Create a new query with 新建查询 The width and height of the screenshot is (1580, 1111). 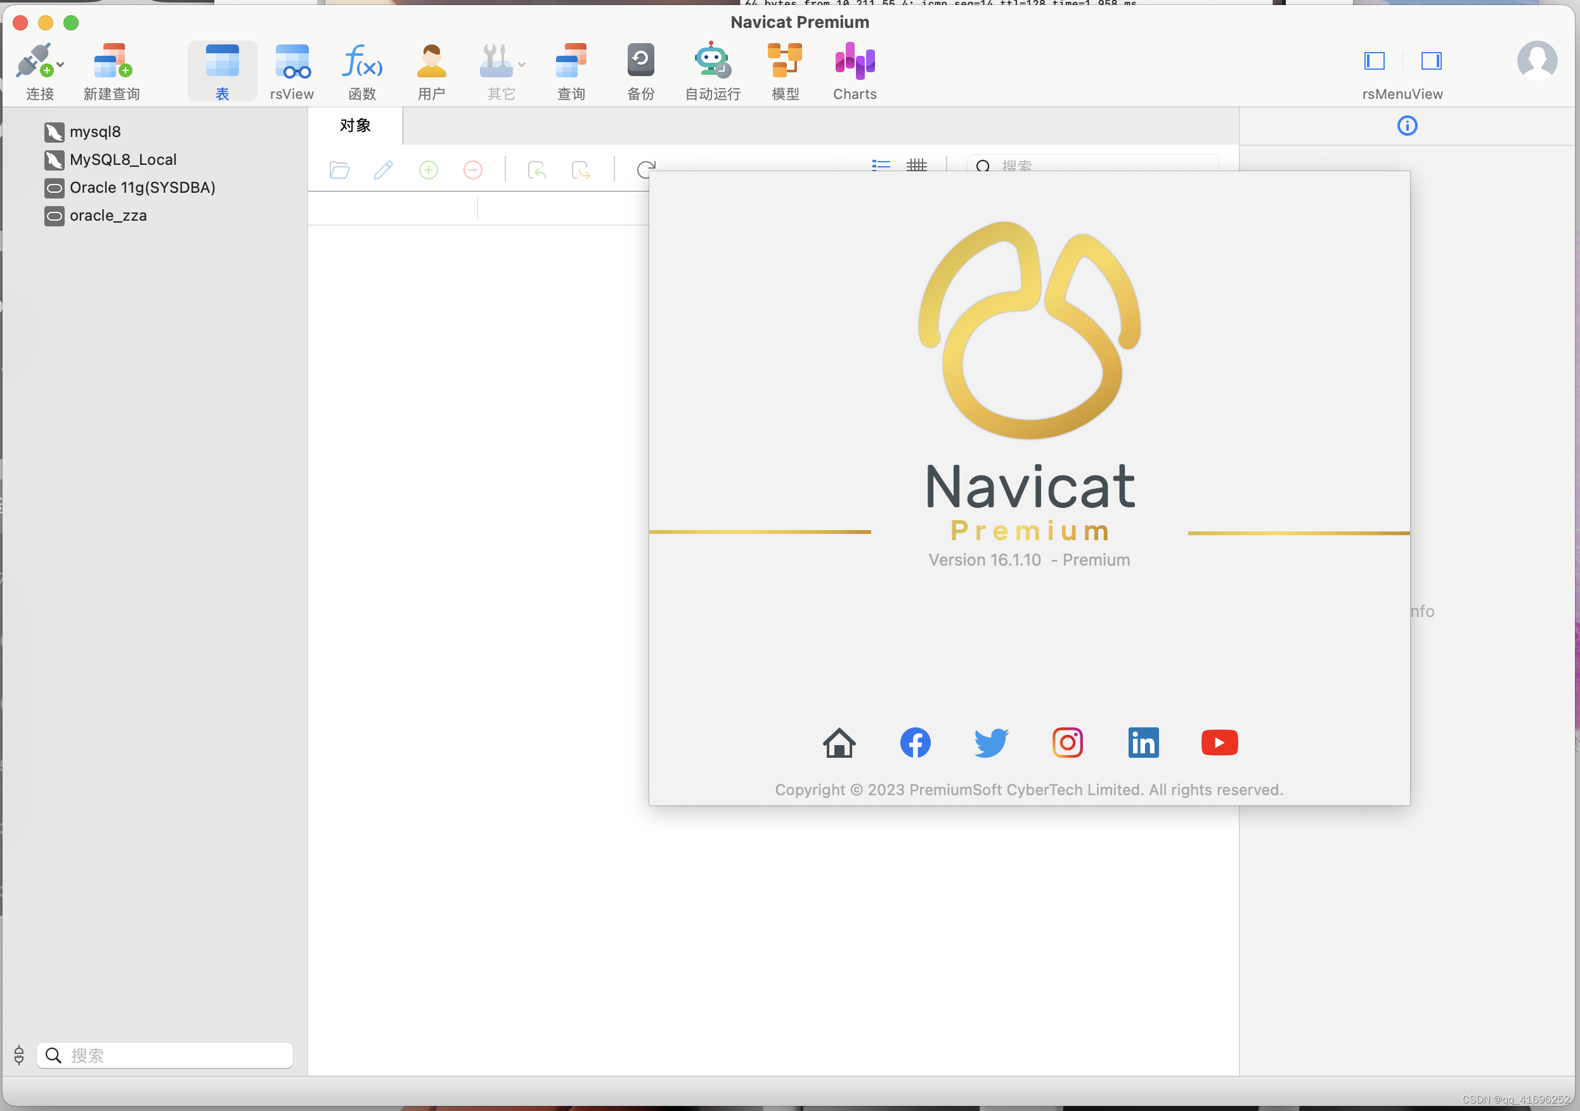[112, 71]
